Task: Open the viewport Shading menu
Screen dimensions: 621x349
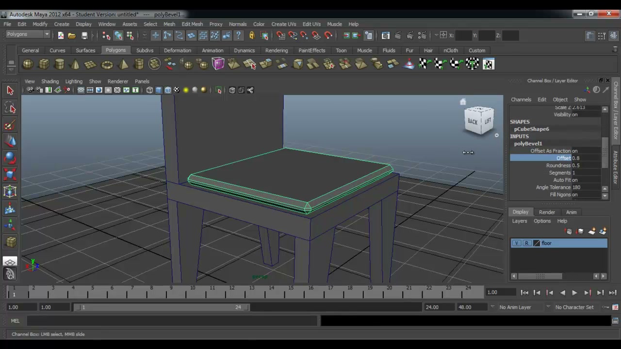Action: pyautogui.click(x=49, y=81)
